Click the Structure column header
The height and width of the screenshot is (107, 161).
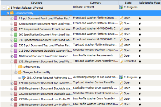point(37,3)
